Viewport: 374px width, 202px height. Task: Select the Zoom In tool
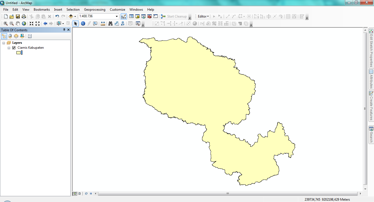click(x=5, y=24)
